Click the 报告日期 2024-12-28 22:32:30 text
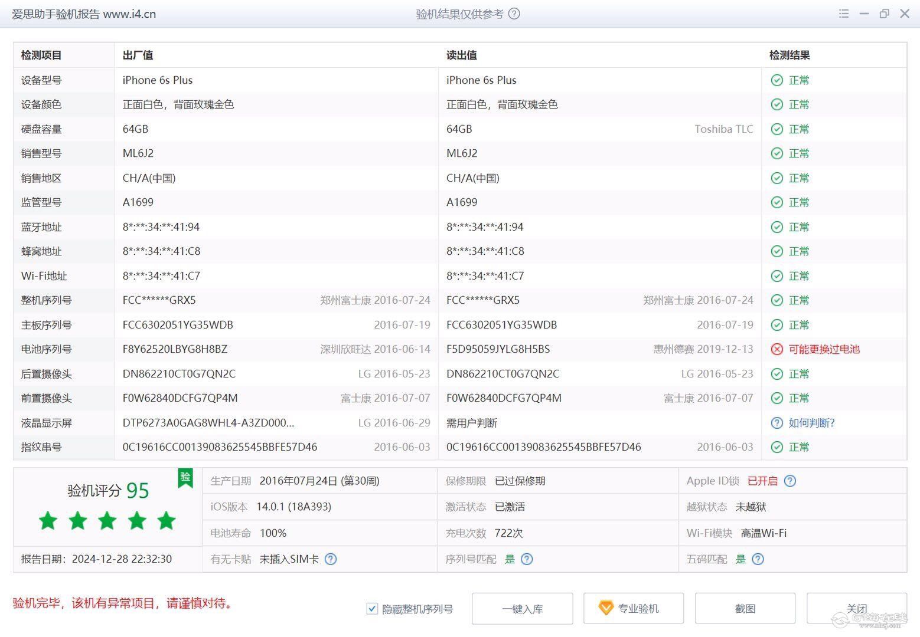The width and height of the screenshot is (920, 637). click(97, 559)
